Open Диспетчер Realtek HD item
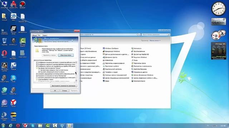This screenshot has height=128, width=229. click(x=140, y=54)
